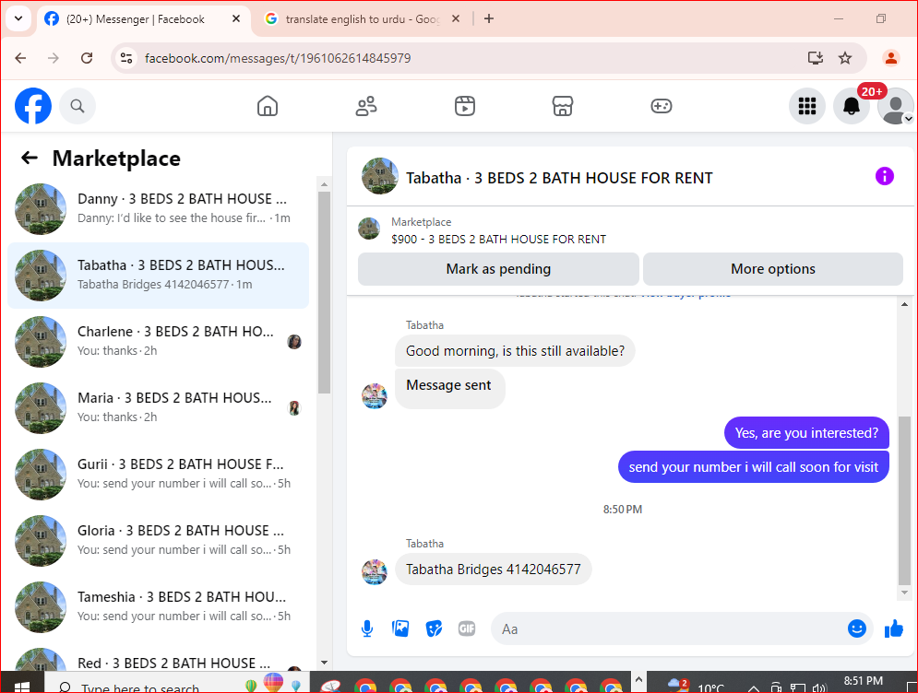Click sent message 'Yes, are you interested?'
The height and width of the screenshot is (693, 918).
[x=806, y=433]
